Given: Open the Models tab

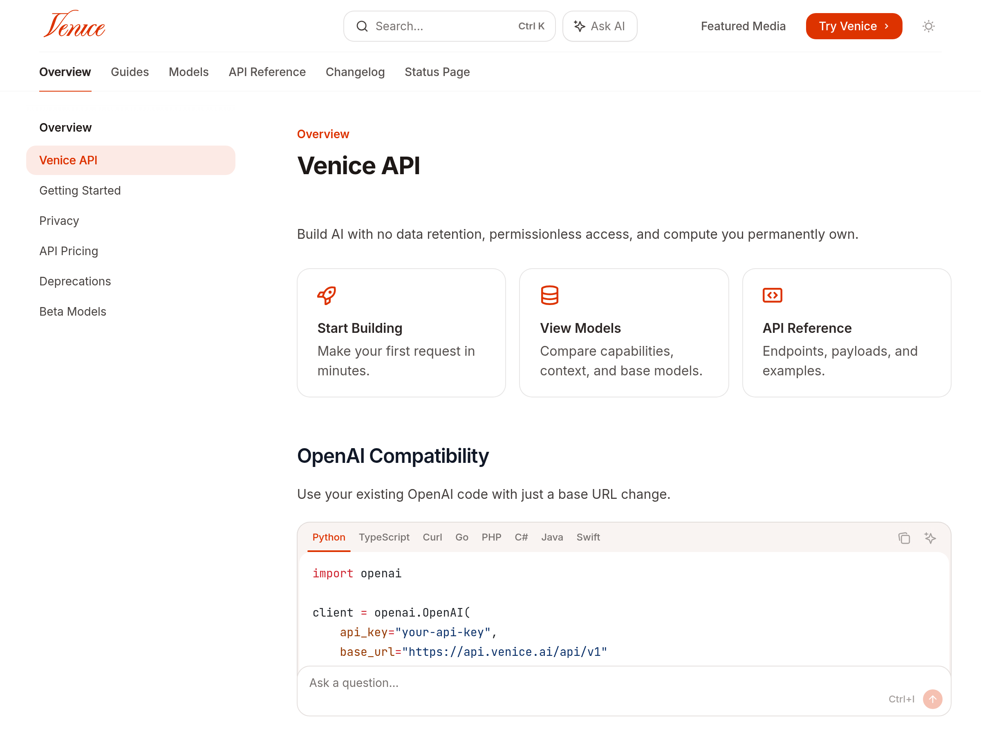Looking at the screenshot, I should tap(188, 72).
